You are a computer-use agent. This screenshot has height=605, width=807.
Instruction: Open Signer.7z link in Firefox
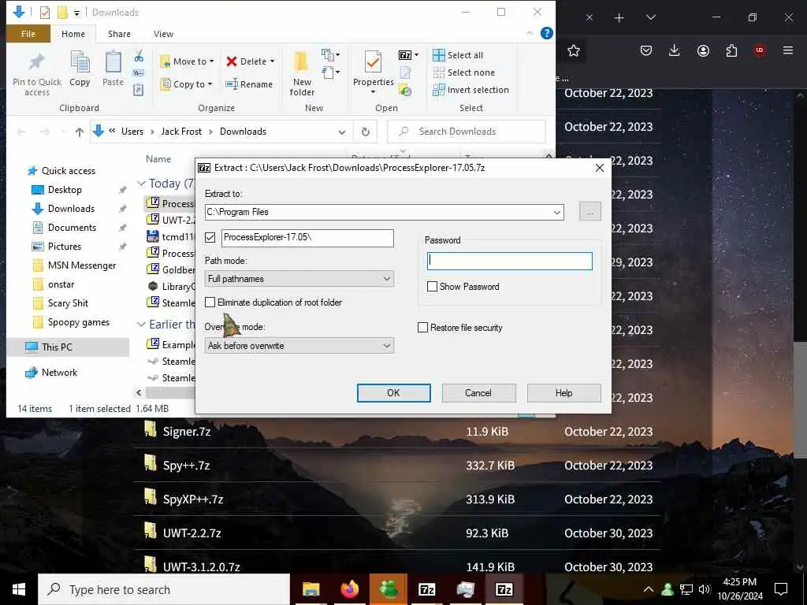187,432
